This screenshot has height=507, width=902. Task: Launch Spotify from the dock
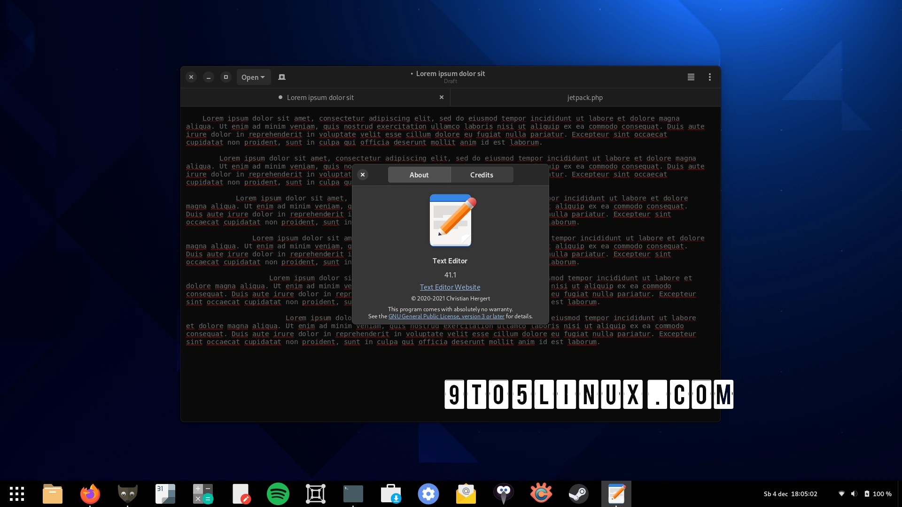[x=278, y=494]
